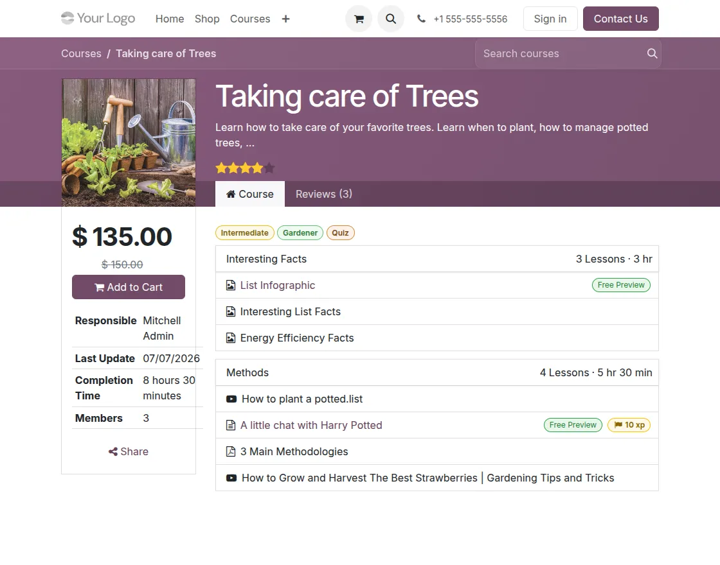Open A little chat with Harry Potted
Screen dimensions: 720x565
[x=311, y=426]
